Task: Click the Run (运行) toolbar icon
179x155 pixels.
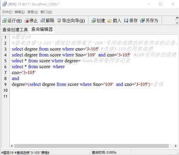Action: [x=5, y=21]
